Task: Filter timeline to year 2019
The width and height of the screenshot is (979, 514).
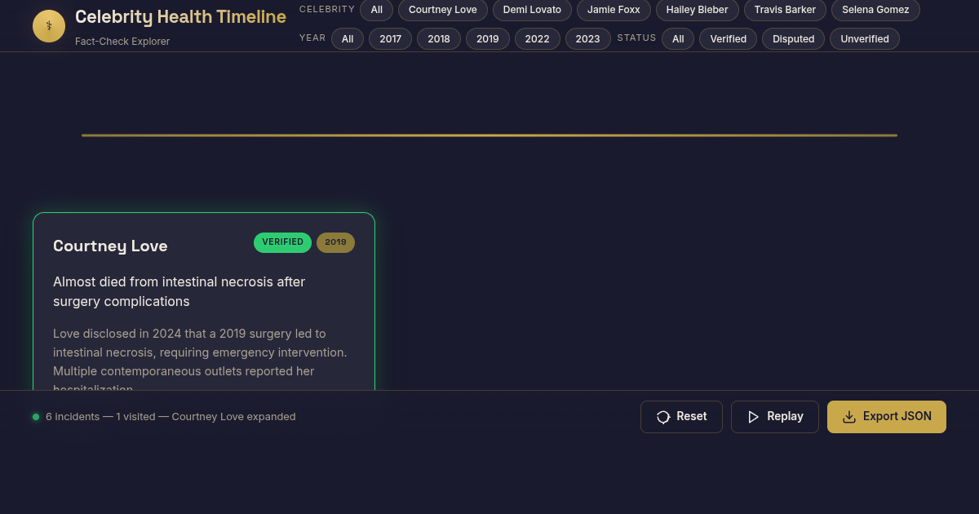Action: tap(488, 38)
